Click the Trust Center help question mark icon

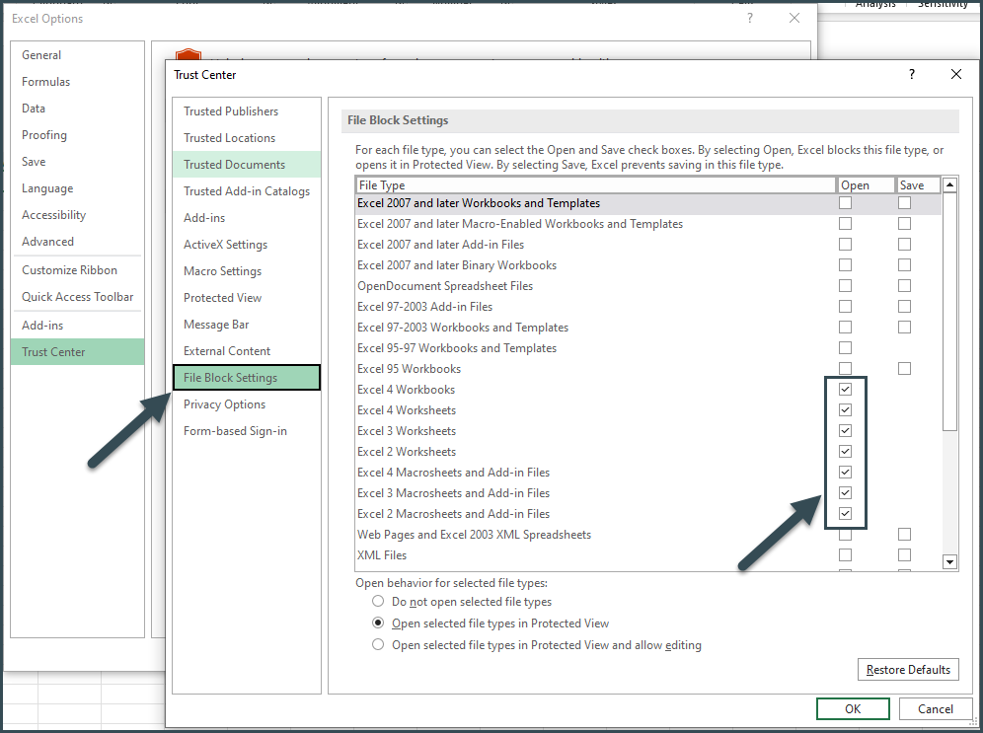point(911,74)
